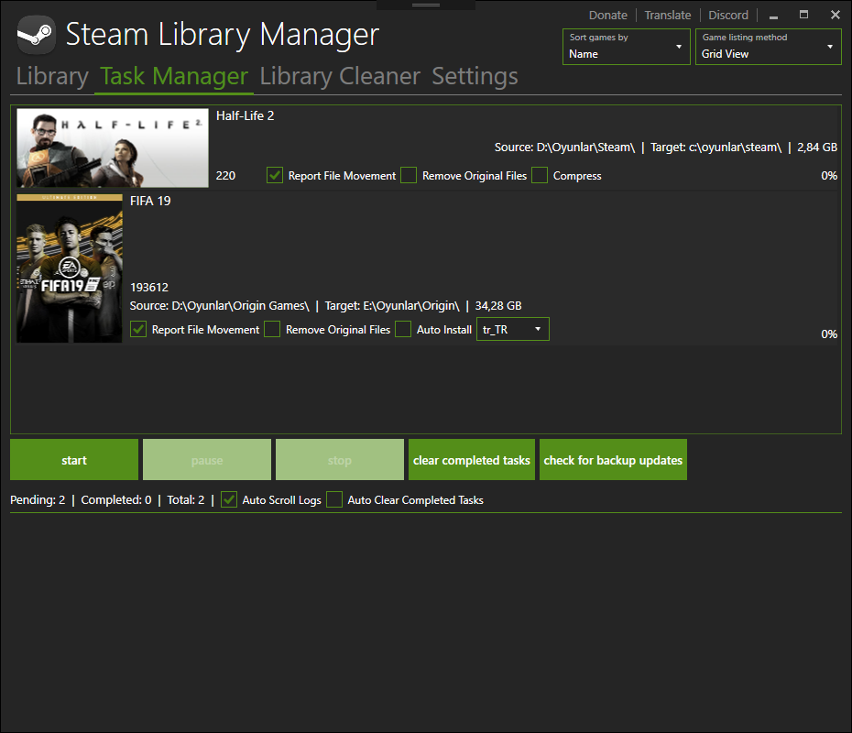Viewport: 852px width, 733px height.
Task: Go to the Settings tab
Action: tap(475, 77)
